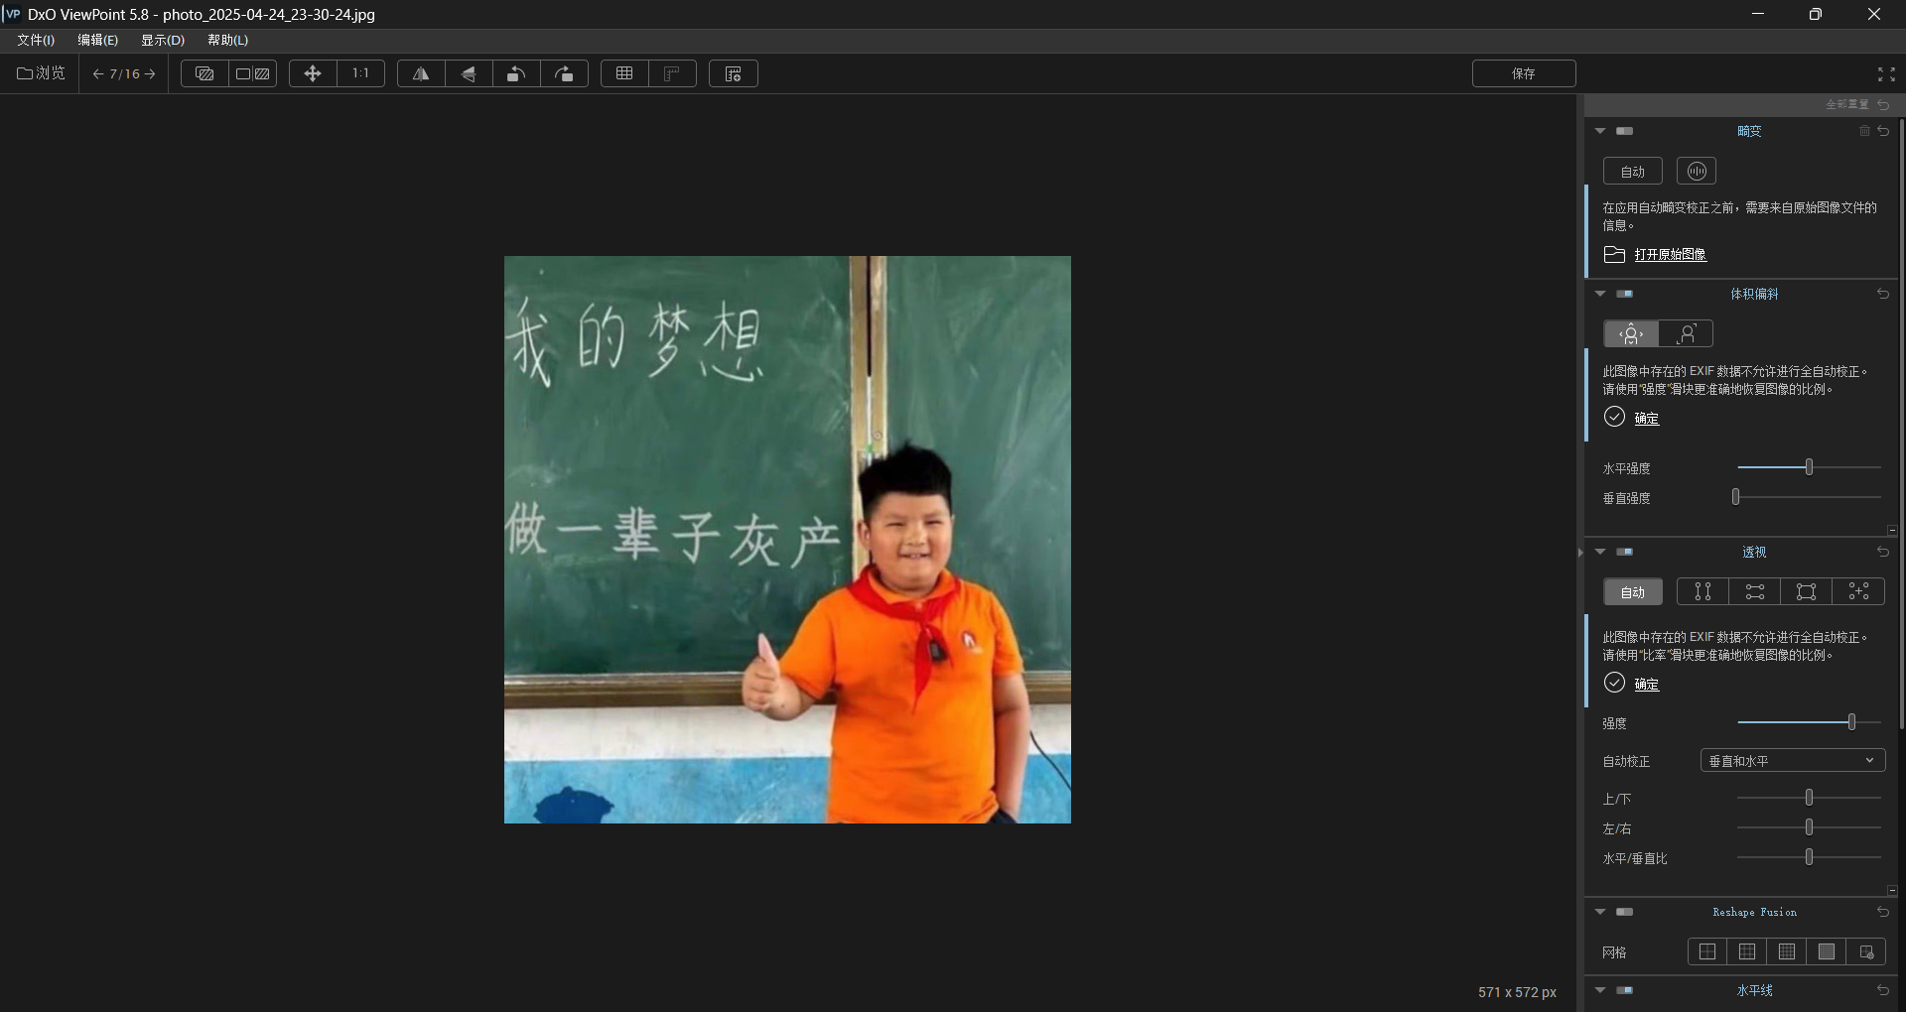
Task: Rotate the image counterclockwise
Action: [x=516, y=72]
